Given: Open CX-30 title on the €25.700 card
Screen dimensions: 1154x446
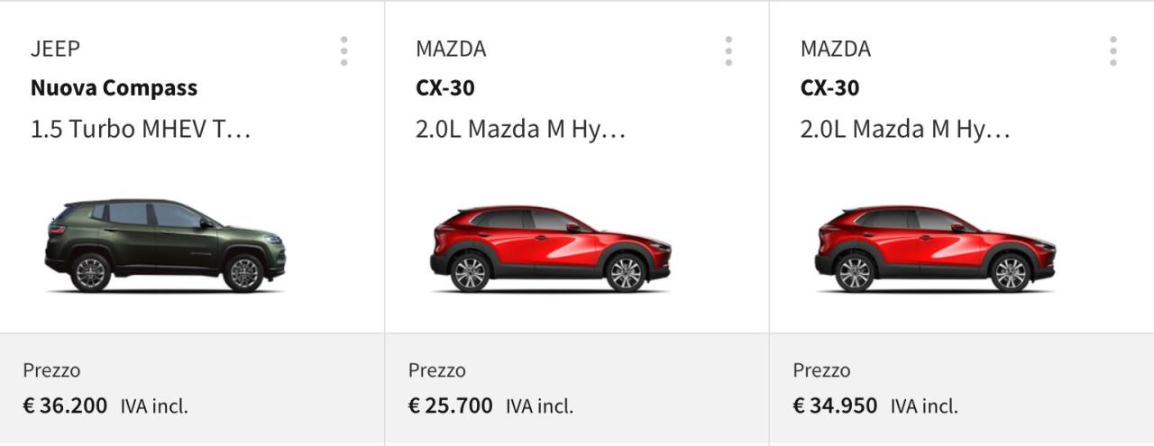Looking at the screenshot, I should coord(444,88).
